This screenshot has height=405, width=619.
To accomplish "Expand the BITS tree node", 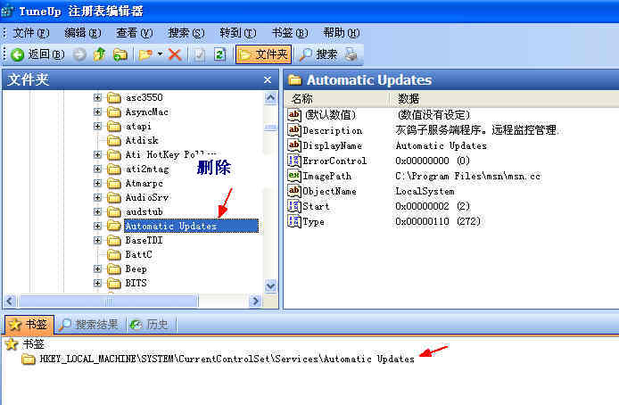I will (x=97, y=283).
